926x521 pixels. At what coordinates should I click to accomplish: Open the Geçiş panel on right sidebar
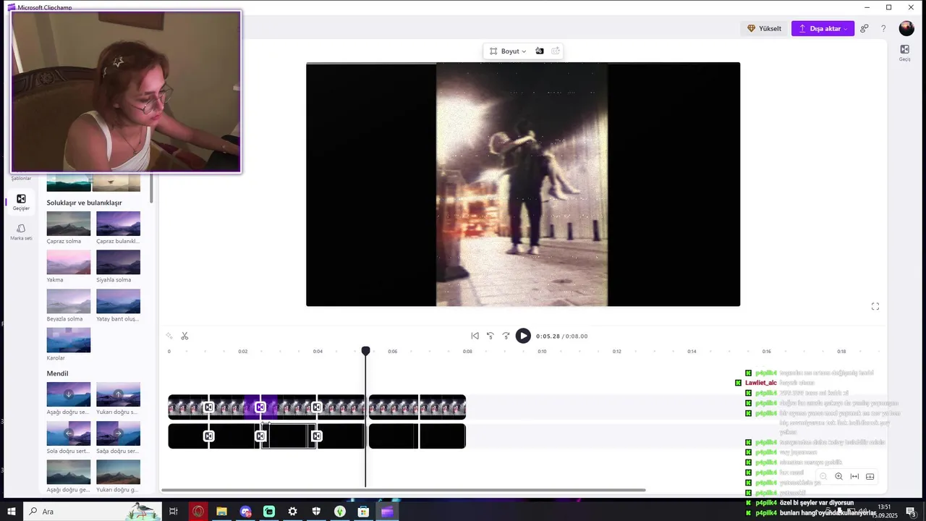tap(904, 53)
